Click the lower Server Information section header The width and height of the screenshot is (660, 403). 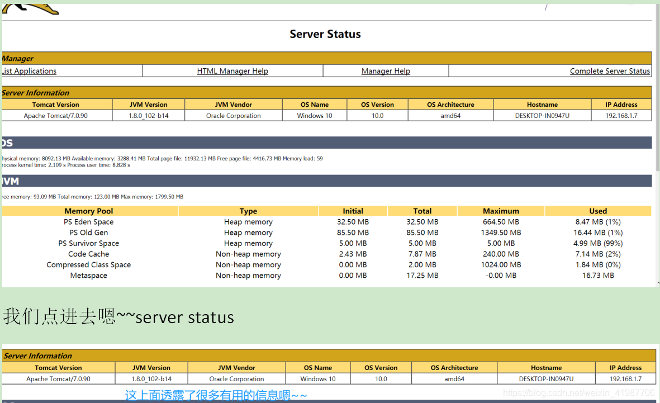coord(329,356)
